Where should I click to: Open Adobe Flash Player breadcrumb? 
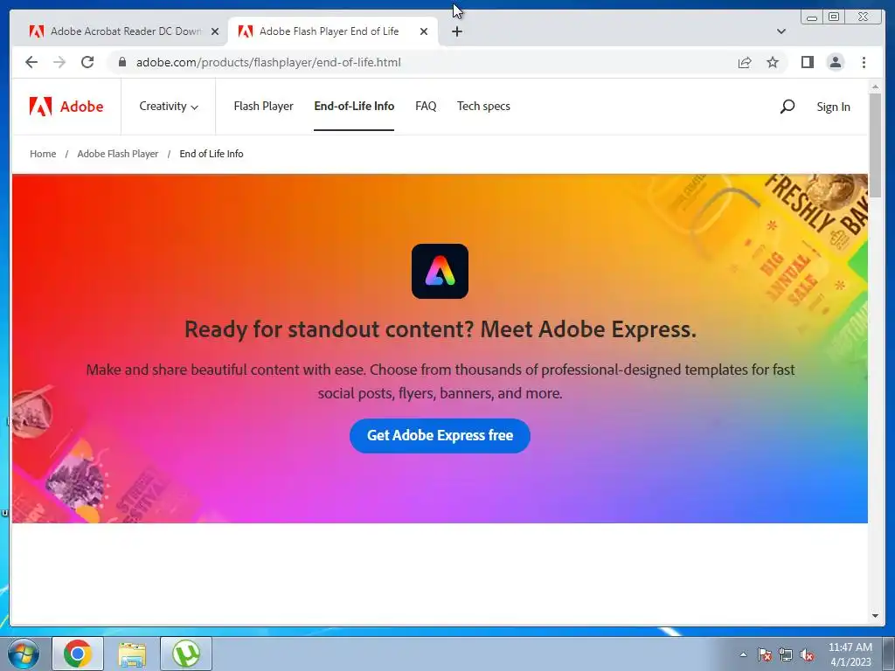(x=118, y=154)
